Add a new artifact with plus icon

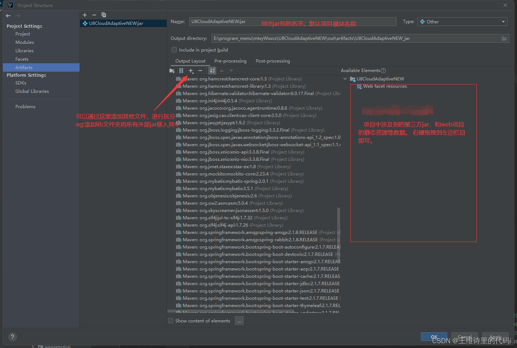pyautogui.click(x=85, y=15)
